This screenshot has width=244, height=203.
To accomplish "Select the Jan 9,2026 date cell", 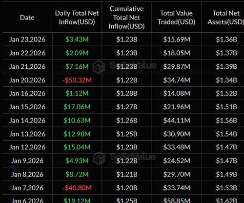I will pos(27,161).
